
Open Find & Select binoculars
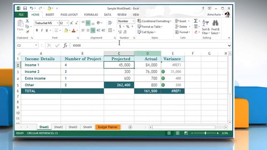coord(215,27)
